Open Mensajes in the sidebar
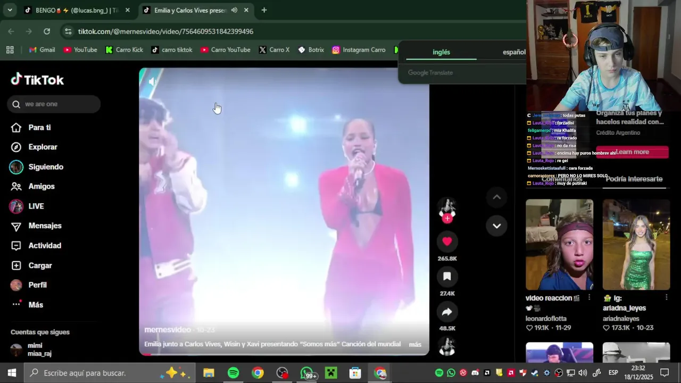 (x=45, y=226)
